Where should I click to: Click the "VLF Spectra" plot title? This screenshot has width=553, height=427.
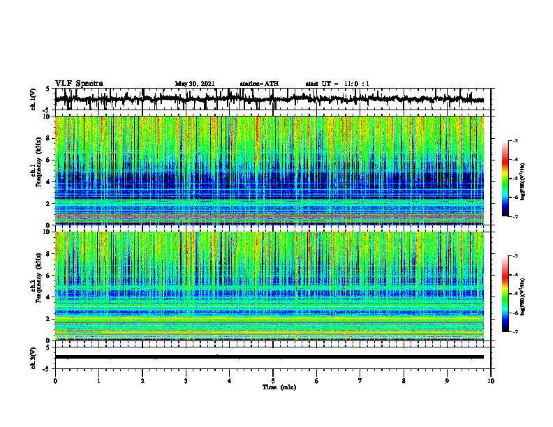click(79, 84)
